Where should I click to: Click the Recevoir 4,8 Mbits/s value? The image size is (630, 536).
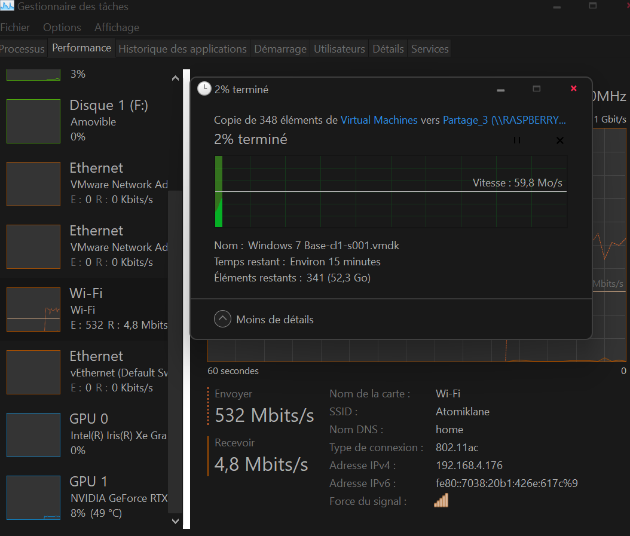(x=261, y=464)
